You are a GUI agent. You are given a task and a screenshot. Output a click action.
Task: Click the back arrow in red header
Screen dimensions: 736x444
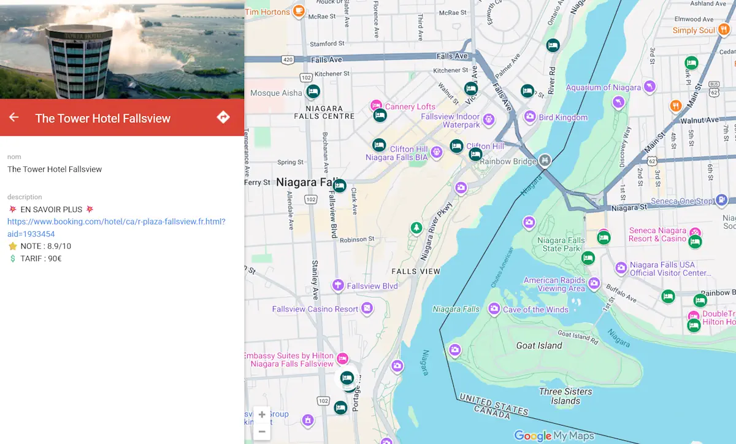pos(14,118)
